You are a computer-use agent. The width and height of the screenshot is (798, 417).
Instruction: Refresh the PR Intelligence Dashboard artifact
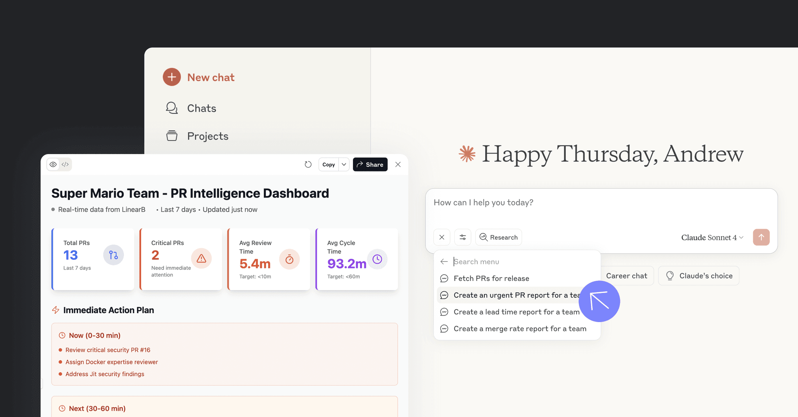308,164
